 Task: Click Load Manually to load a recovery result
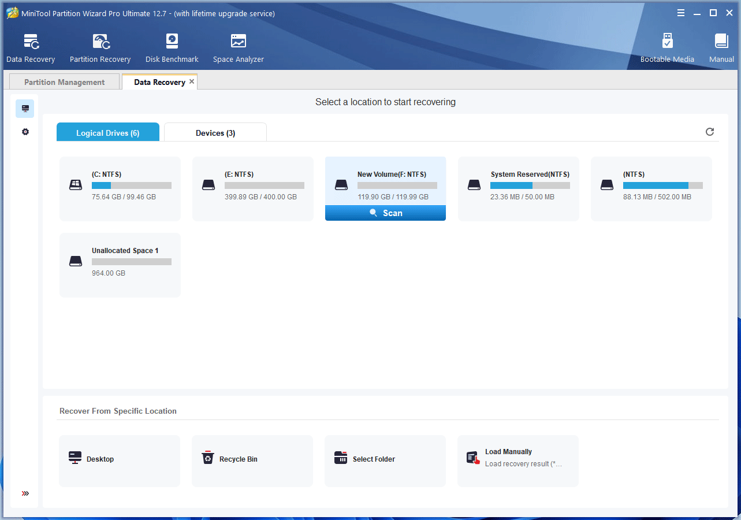[518, 461]
